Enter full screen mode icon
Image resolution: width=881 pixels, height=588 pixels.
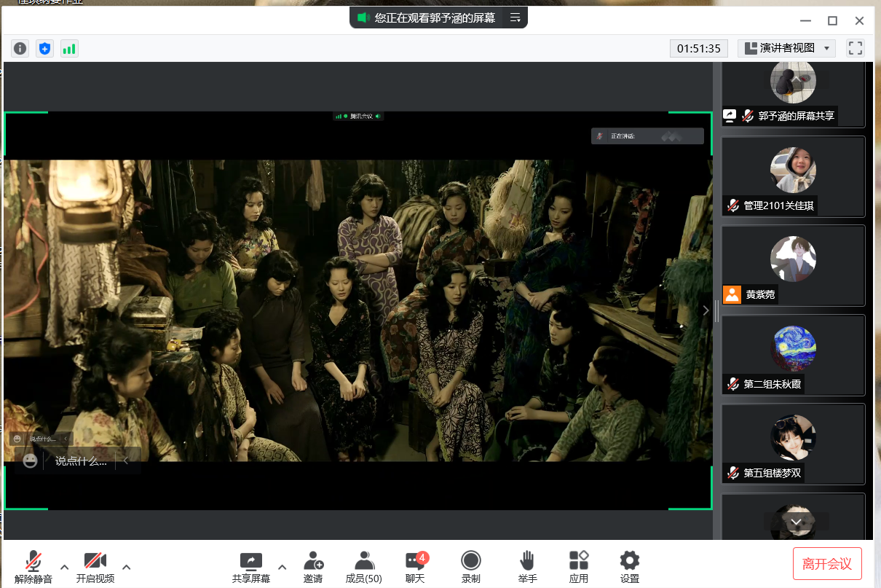click(x=856, y=48)
